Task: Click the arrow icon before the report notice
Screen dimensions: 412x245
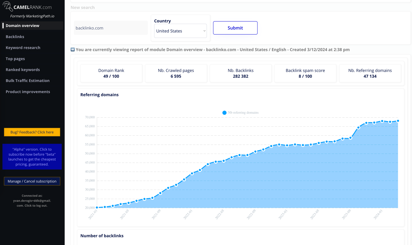Action: click(73, 49)
